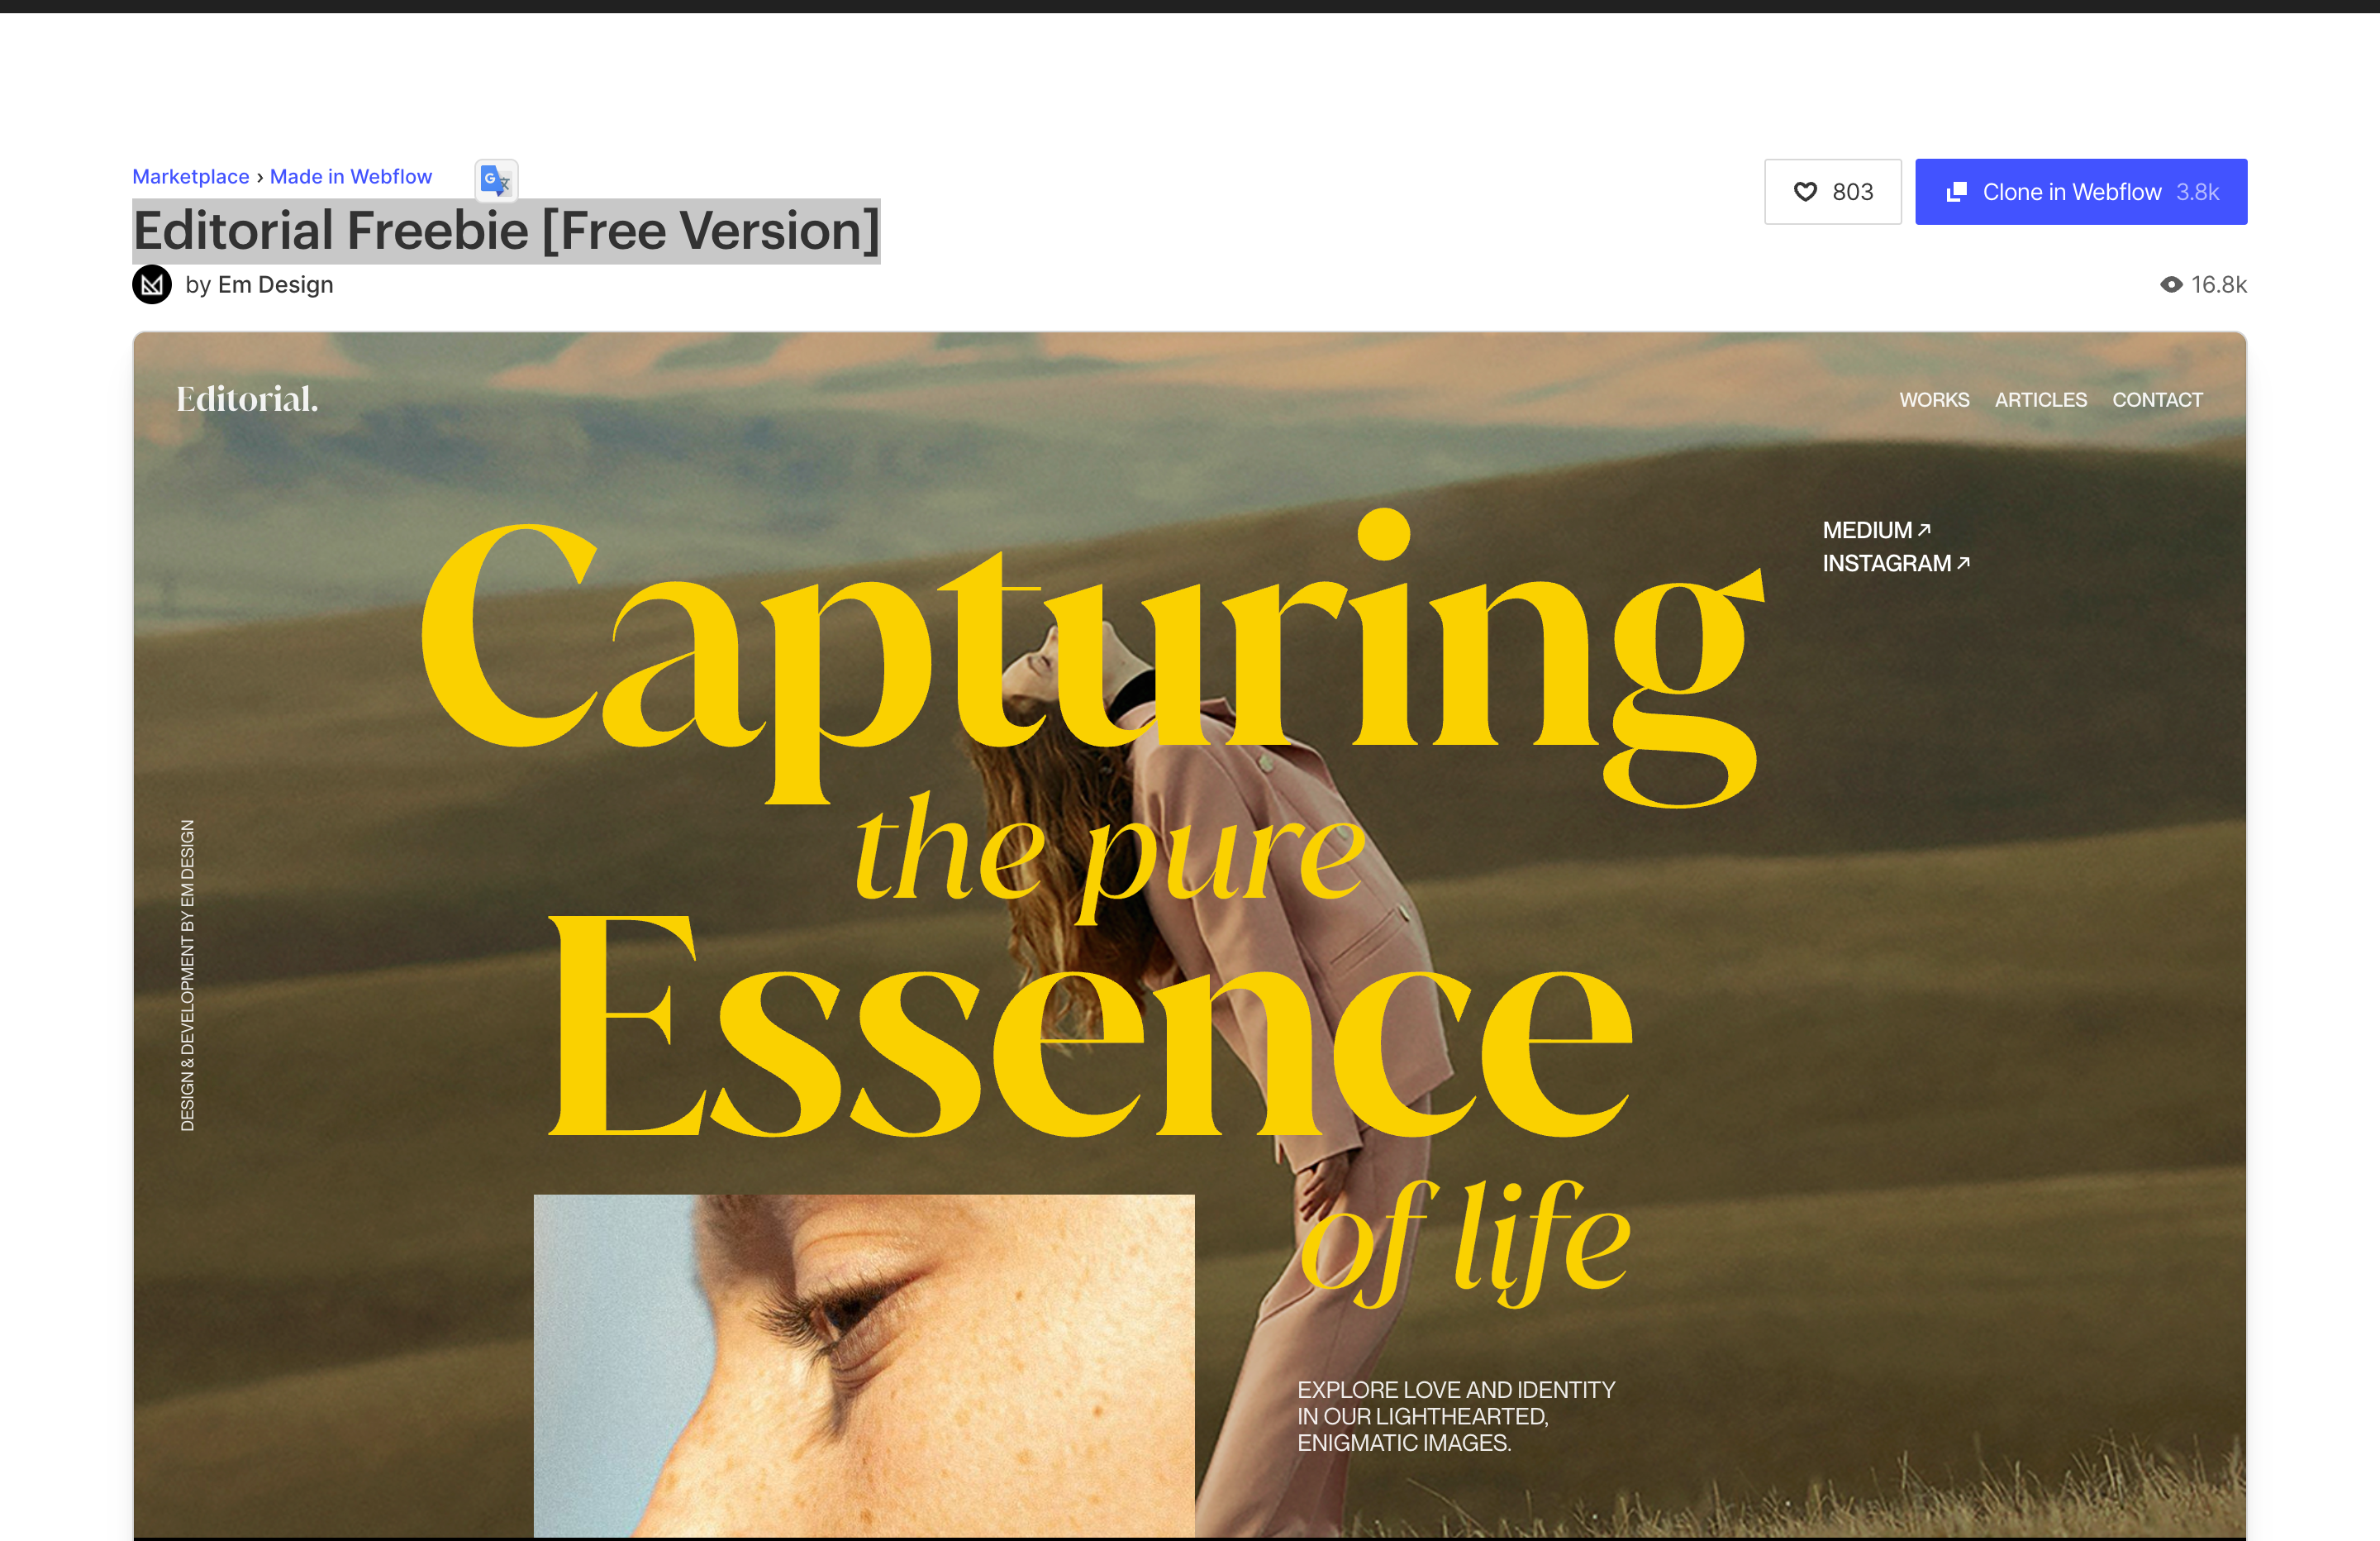Click the by Em Design author name
The image size is (2380, 1541).
click(x=259, y=285)
